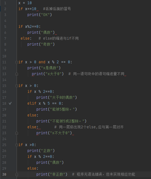Click the 'else:' keyword on line 7
The height and width of the screenshot is (179, 151).
coord(26,38)
